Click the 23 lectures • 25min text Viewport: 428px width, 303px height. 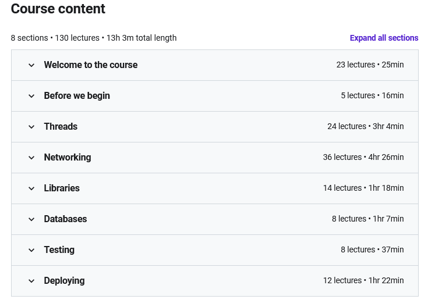[x=370, y=65]
